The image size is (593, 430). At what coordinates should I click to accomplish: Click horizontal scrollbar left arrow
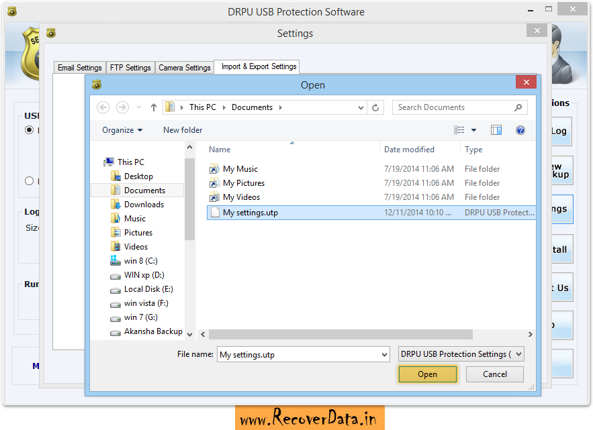click(203, 334)
